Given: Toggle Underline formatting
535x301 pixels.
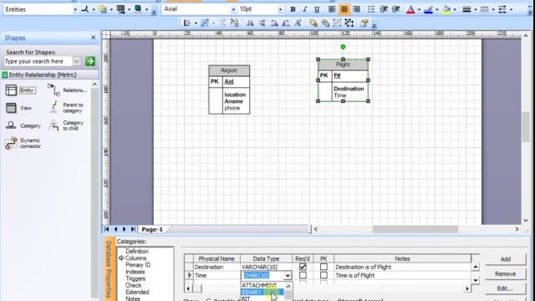Looking at the screenshot, I should pyautogui.click(x=317, y=9).
